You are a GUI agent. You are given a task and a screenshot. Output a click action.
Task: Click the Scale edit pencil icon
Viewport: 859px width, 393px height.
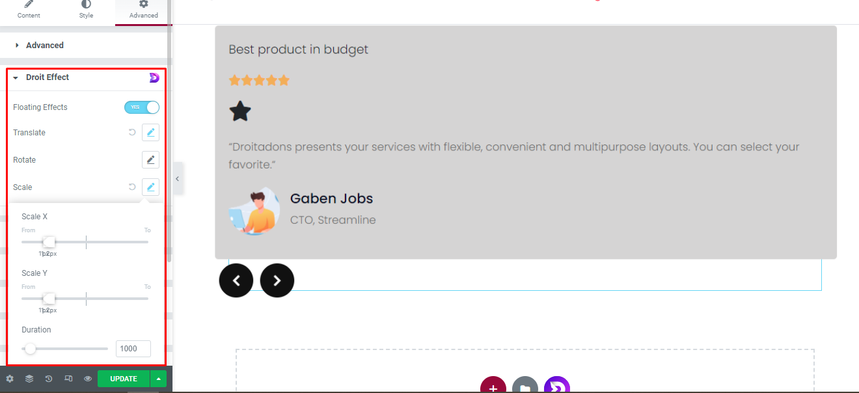coord(150,187)
